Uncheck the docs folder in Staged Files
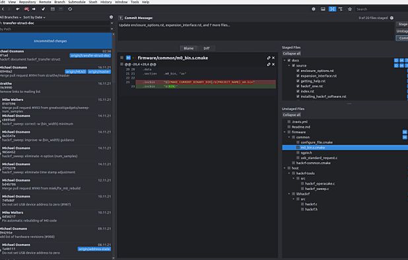The height and width of the screenshot is (260, 408). [289, 60]
